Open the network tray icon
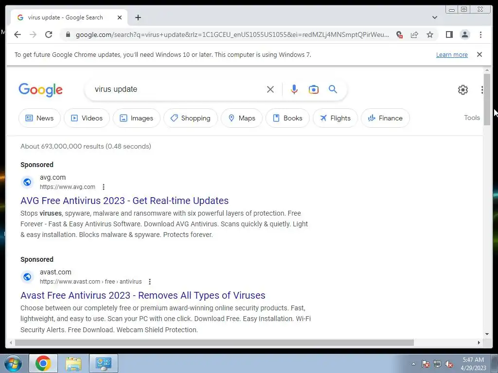 point(437,364)
